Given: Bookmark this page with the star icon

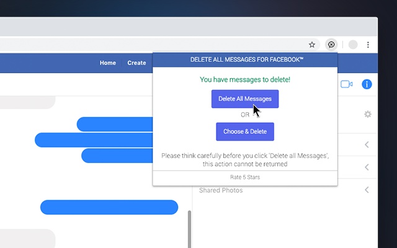Looking at the screenshot, I should pos(312,45).
